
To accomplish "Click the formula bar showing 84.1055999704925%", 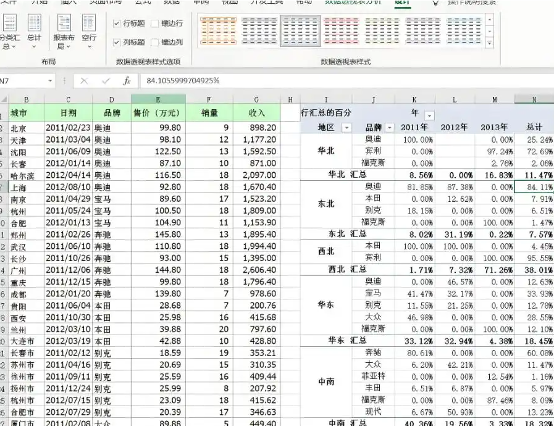I will point(309,81).
